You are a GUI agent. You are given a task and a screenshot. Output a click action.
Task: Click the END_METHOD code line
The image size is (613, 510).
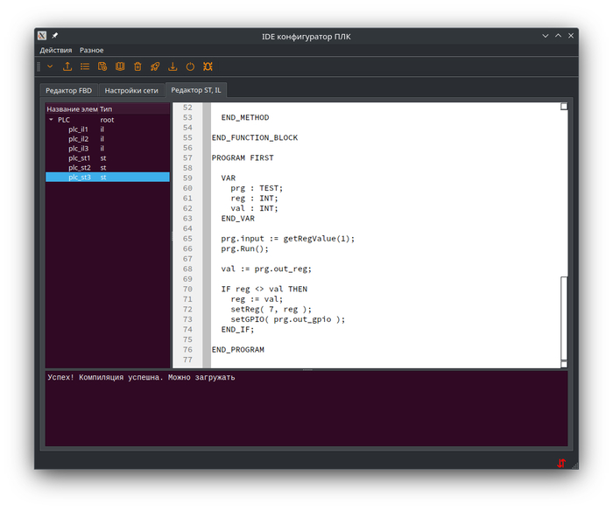[x=245, y=117]
